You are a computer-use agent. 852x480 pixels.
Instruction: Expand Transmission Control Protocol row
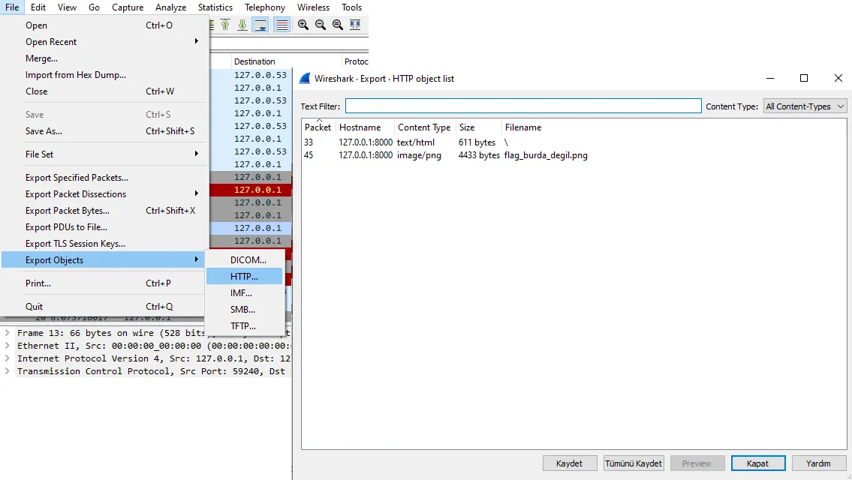point(7,370)
